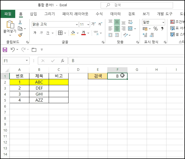Toggle bold formatting
Image resolution: width=185 pixels, height=159 pixels.
pyautogui.click(x=35, y=33)
